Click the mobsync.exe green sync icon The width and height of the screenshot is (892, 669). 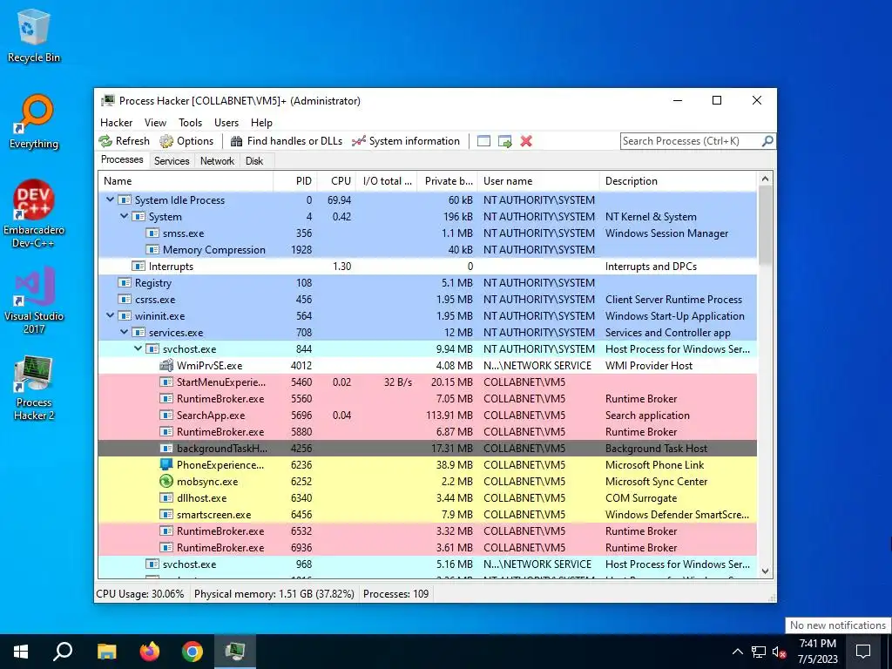(166, 481)
